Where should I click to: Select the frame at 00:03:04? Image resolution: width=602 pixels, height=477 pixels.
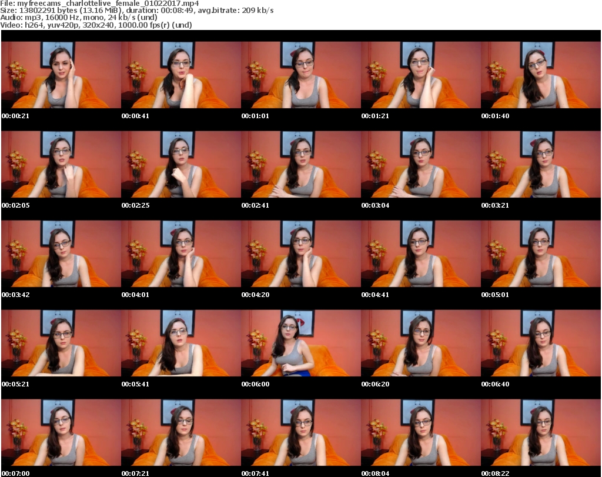[421, 164]
